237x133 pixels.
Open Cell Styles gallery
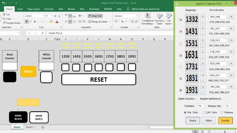[169, 19]
